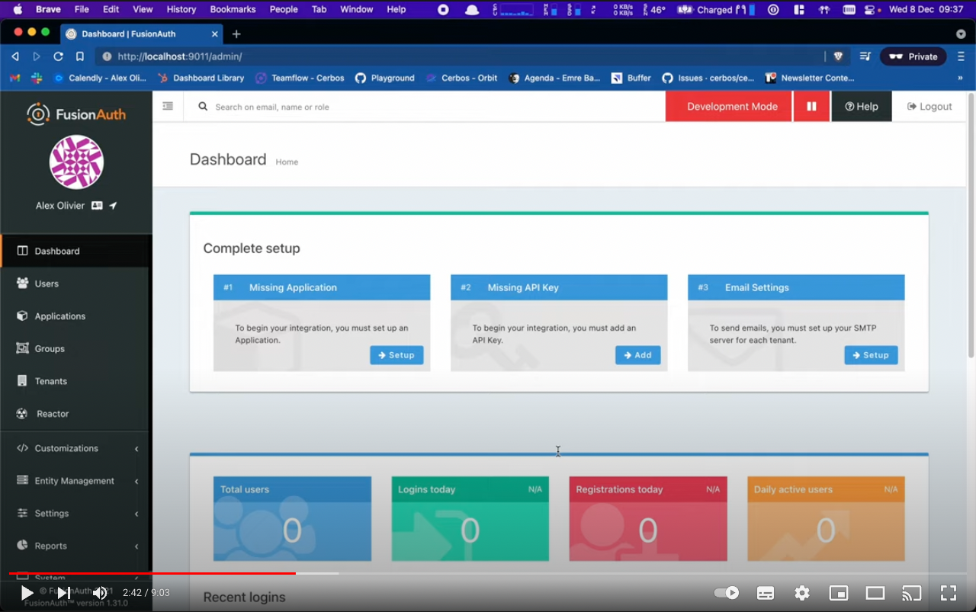Click the FusionAuth logo
The width and height of the screenshot is (976, 612).
click(x=76, y=114)
